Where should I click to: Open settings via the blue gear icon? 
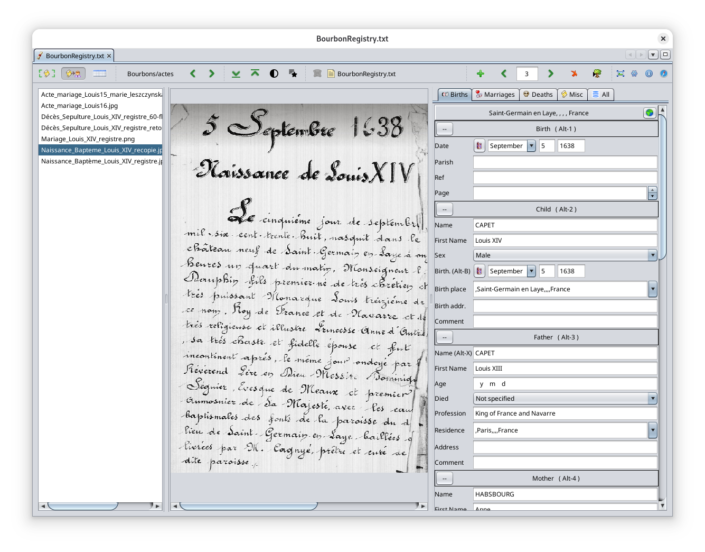(x=634, y=73)
